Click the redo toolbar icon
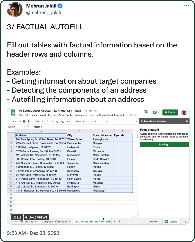The width and height of the screenshot is (195, 242). coord(19,121)
